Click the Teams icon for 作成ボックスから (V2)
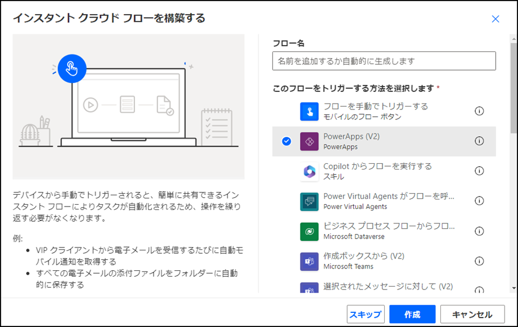518x327 pixels. [x=309, y=261]
